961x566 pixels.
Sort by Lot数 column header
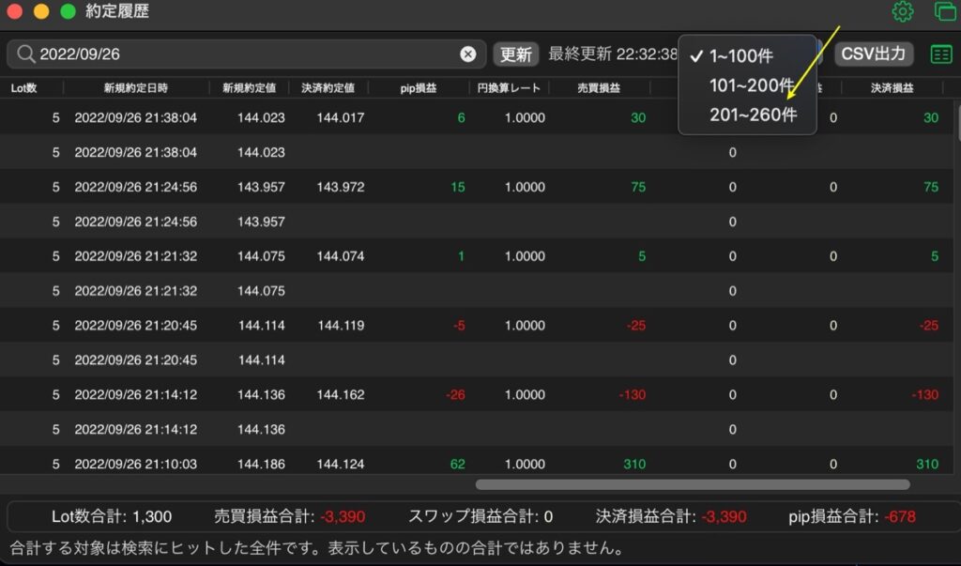coord(23,88)
